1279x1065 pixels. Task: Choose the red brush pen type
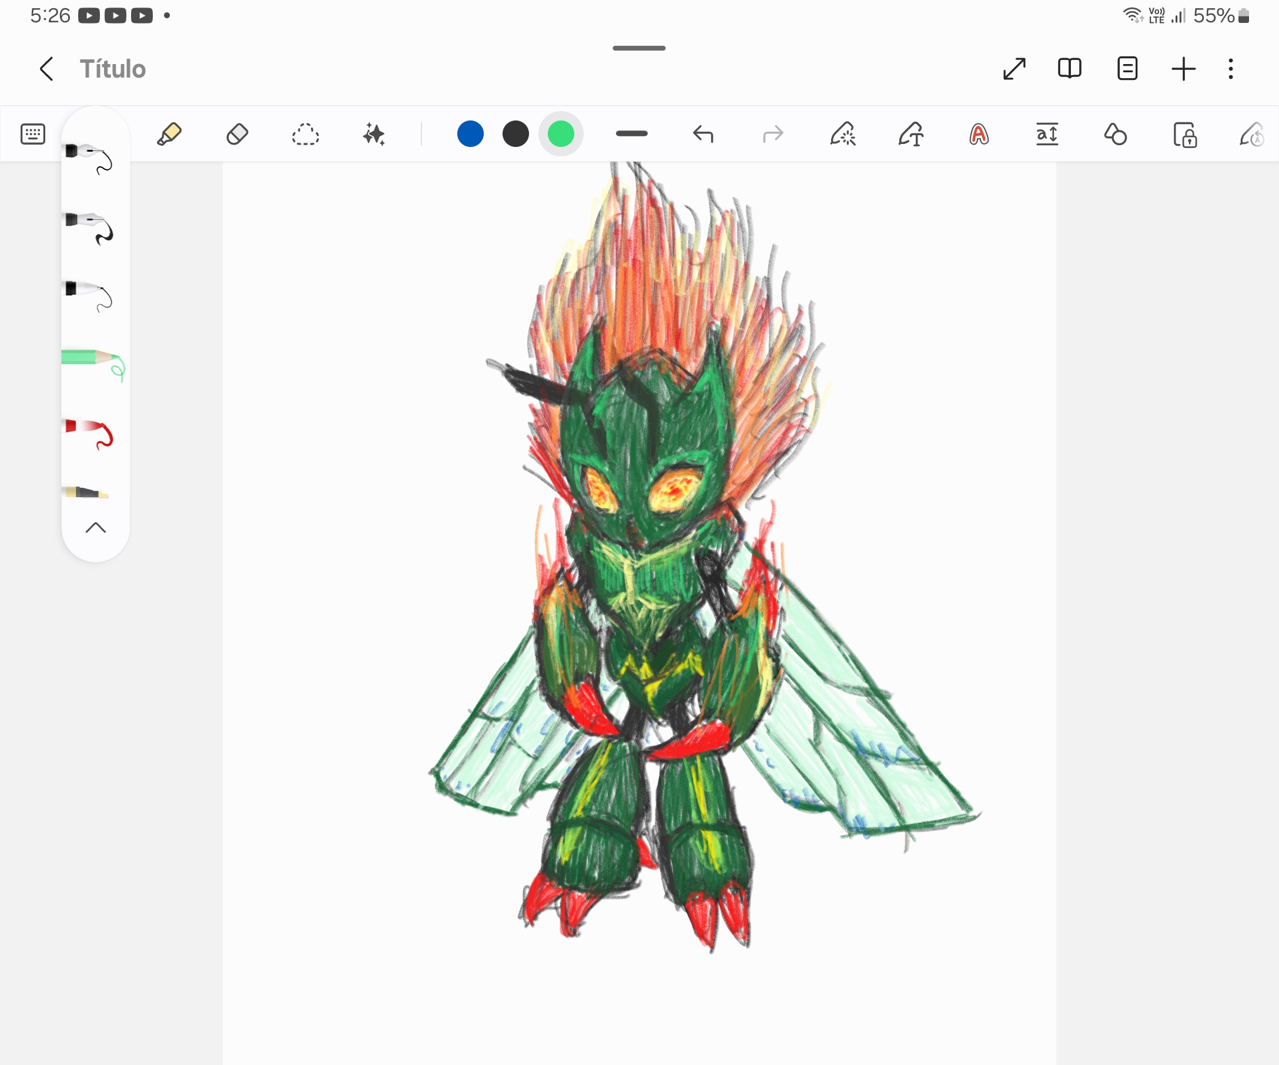(90, 434)
